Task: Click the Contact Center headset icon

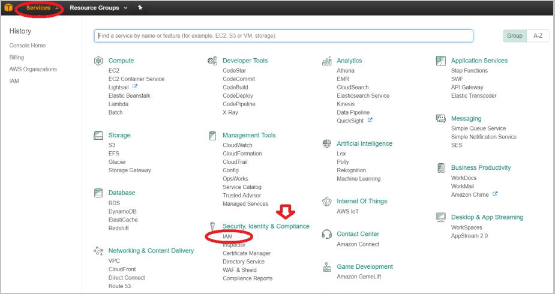Action: coord(326,234)
